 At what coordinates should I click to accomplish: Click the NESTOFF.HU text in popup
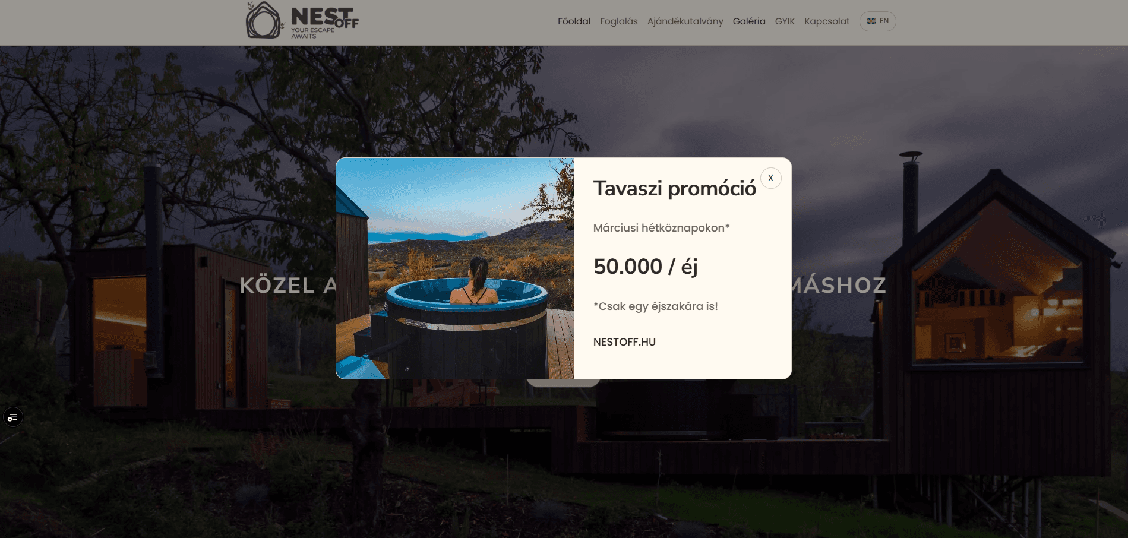(624, 342)
